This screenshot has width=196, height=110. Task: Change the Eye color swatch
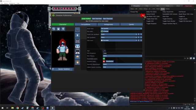[105, 31]
